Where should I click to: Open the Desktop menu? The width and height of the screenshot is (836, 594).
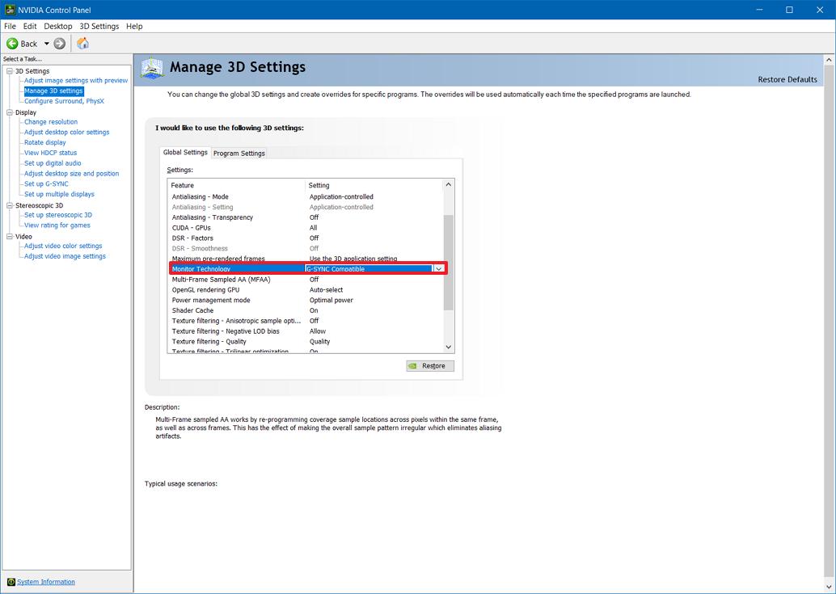pyautogui.click(x=57, y=26)
